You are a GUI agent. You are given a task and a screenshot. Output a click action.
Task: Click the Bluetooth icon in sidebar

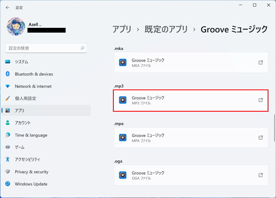[x=8, y=74]
